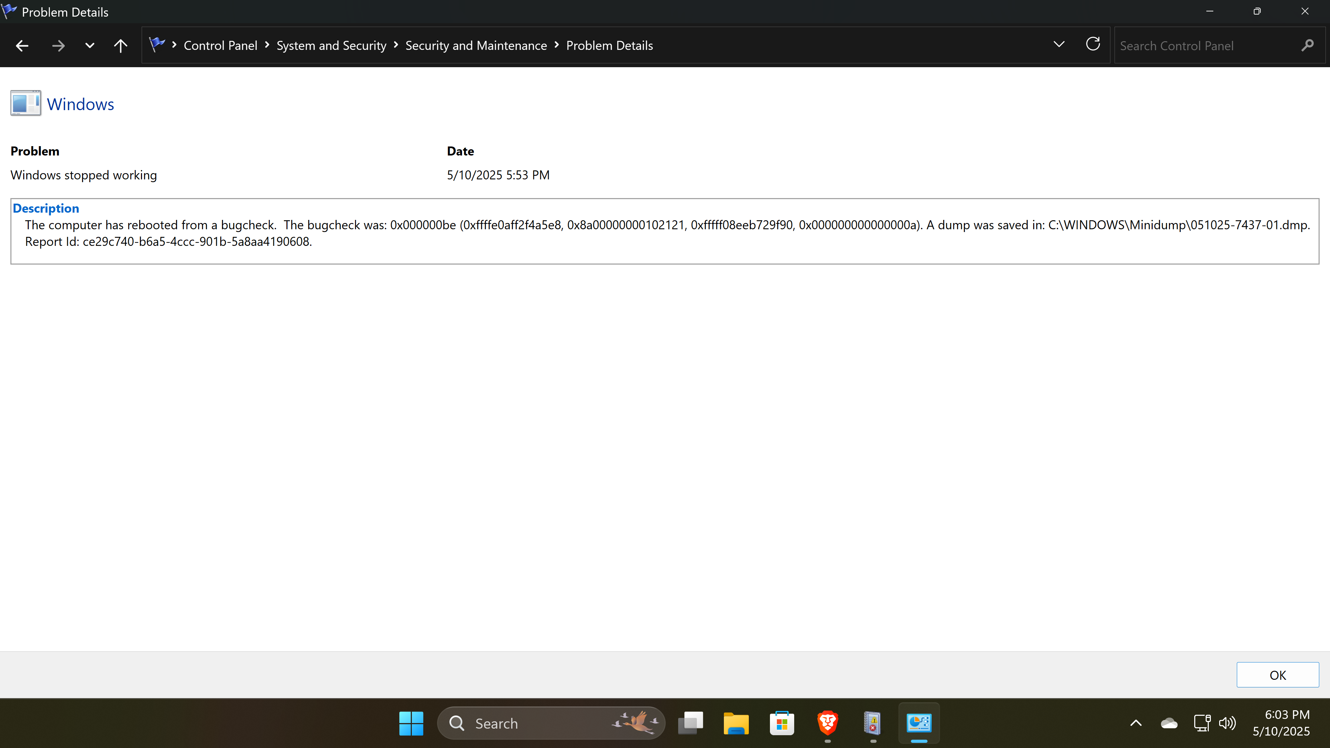1330x748 pixels.
Task: Open network status tray icon
Action: point(1202,723)
